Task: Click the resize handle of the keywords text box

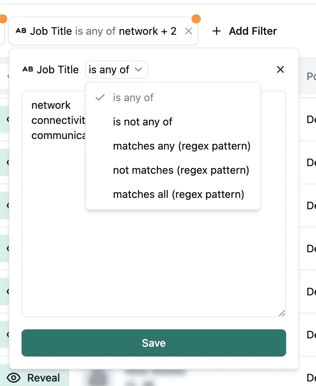Action: coord(282,313)
